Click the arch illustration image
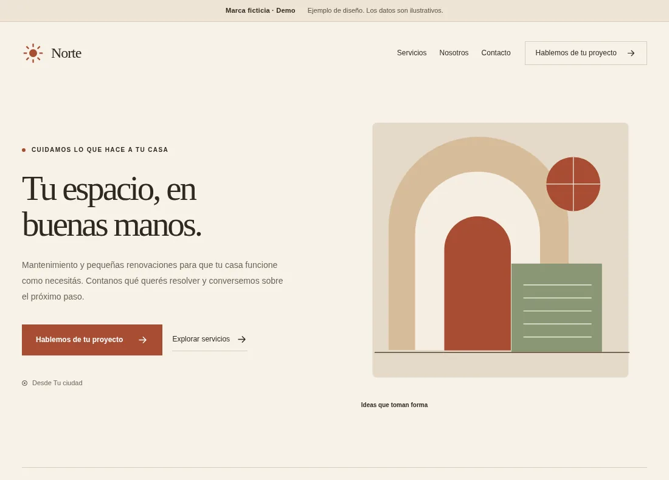Image resolution: width=669 pixels, height=480 pixels. pos(501,250)
